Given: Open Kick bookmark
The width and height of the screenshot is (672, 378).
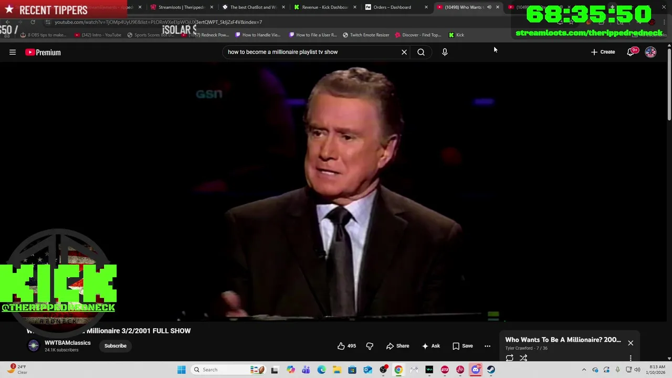Looking at the screenshot, I should 456,35.
